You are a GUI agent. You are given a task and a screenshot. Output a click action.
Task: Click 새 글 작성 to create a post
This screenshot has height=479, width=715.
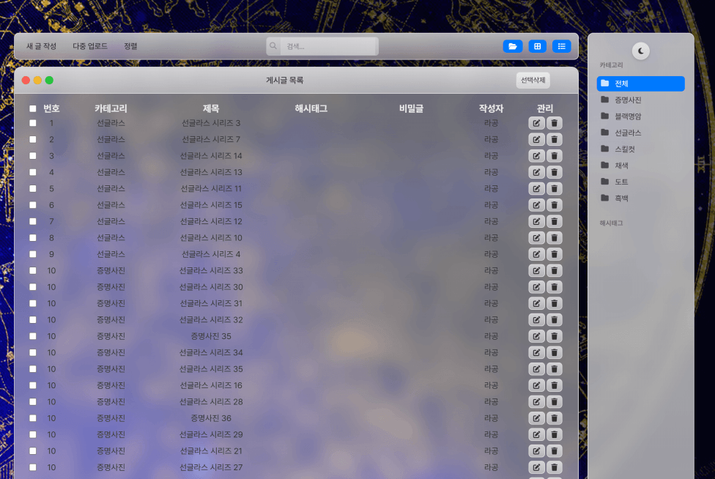40,45
